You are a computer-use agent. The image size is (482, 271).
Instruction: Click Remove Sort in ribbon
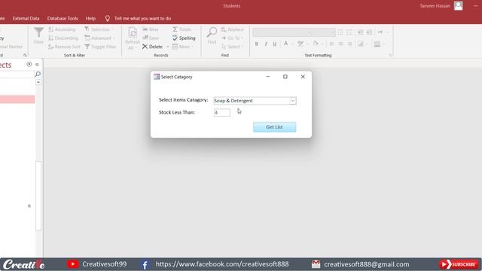[x=64, y=47]
